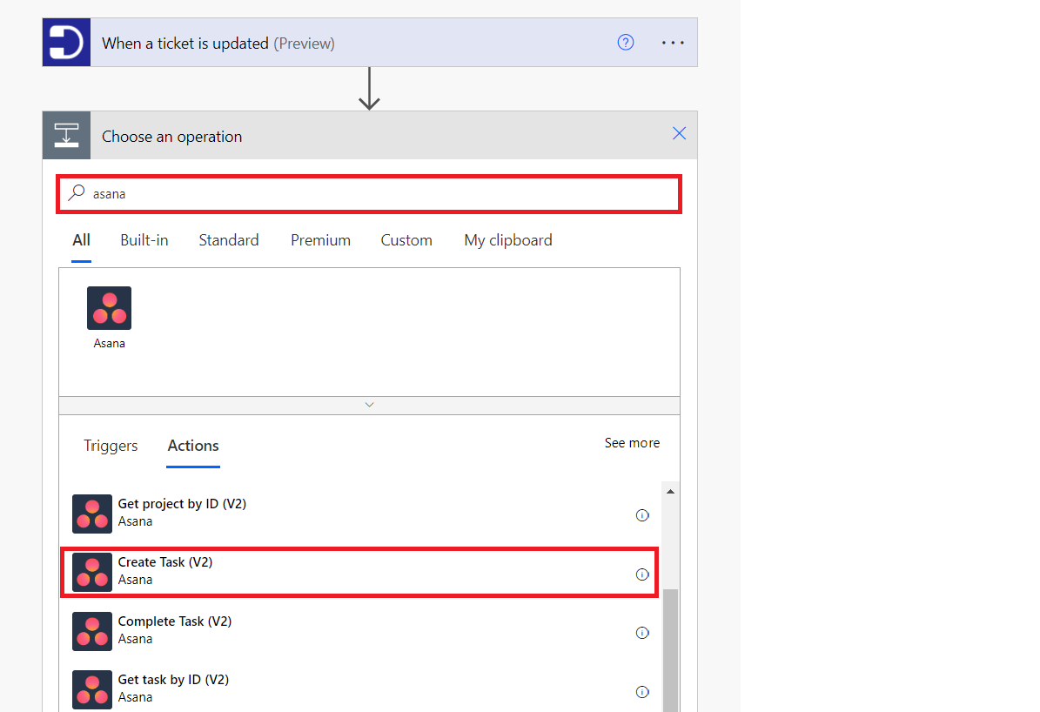Image resolution: width=1040 pixels, height=712 pixels.
Task: Click the info icon beside Create Task (V2)
Action: pyautogui.click(x=642, y=574)
